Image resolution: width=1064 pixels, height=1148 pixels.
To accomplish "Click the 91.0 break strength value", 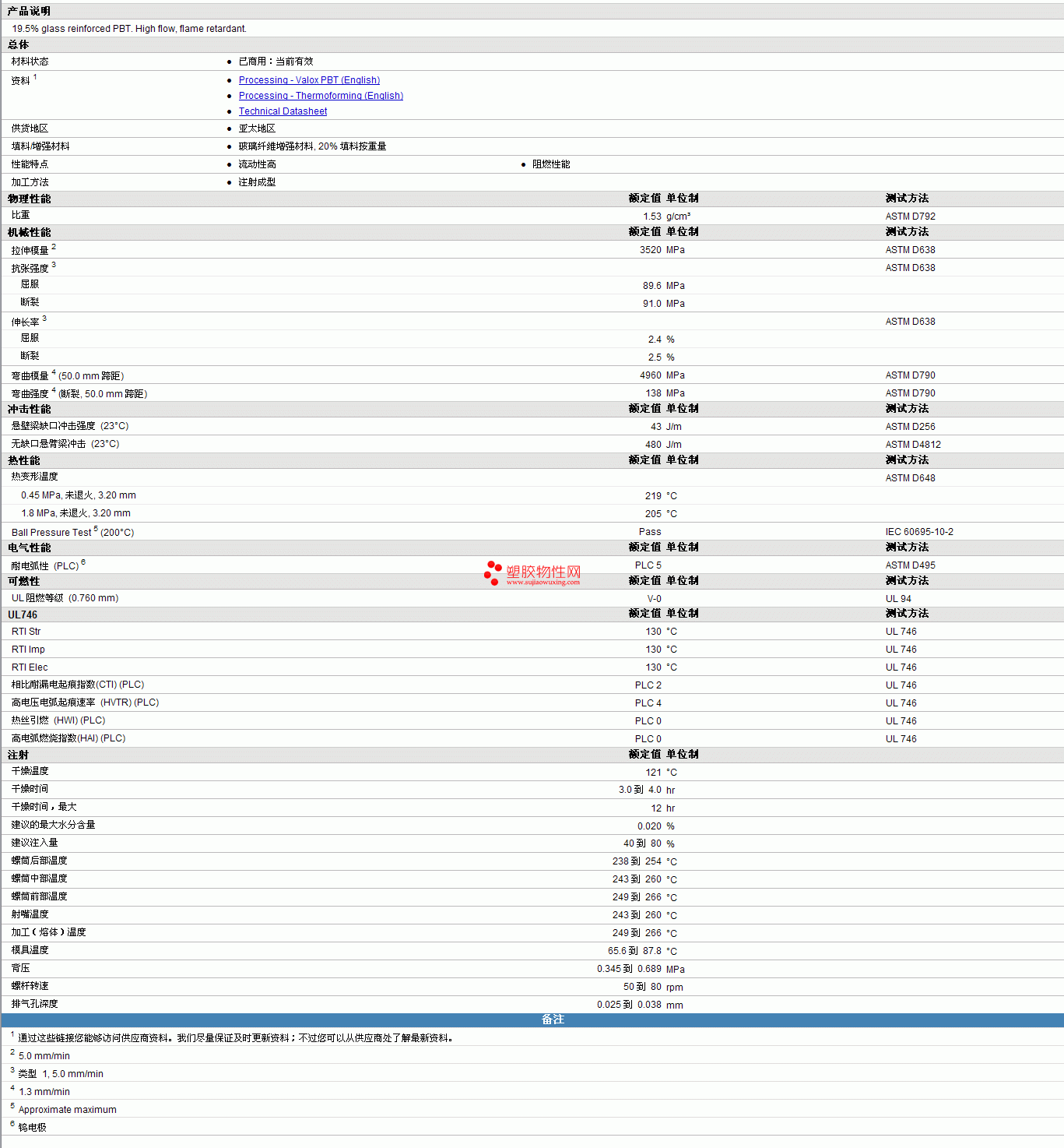I will [x=652, y=304].
